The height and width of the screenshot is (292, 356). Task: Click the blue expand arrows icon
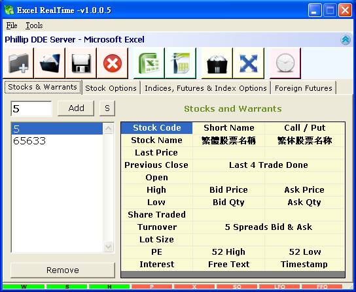249,63
